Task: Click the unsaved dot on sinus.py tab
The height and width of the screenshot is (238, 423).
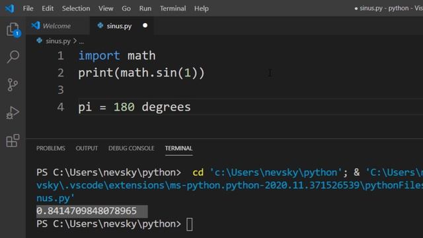Action: [145, 25]
